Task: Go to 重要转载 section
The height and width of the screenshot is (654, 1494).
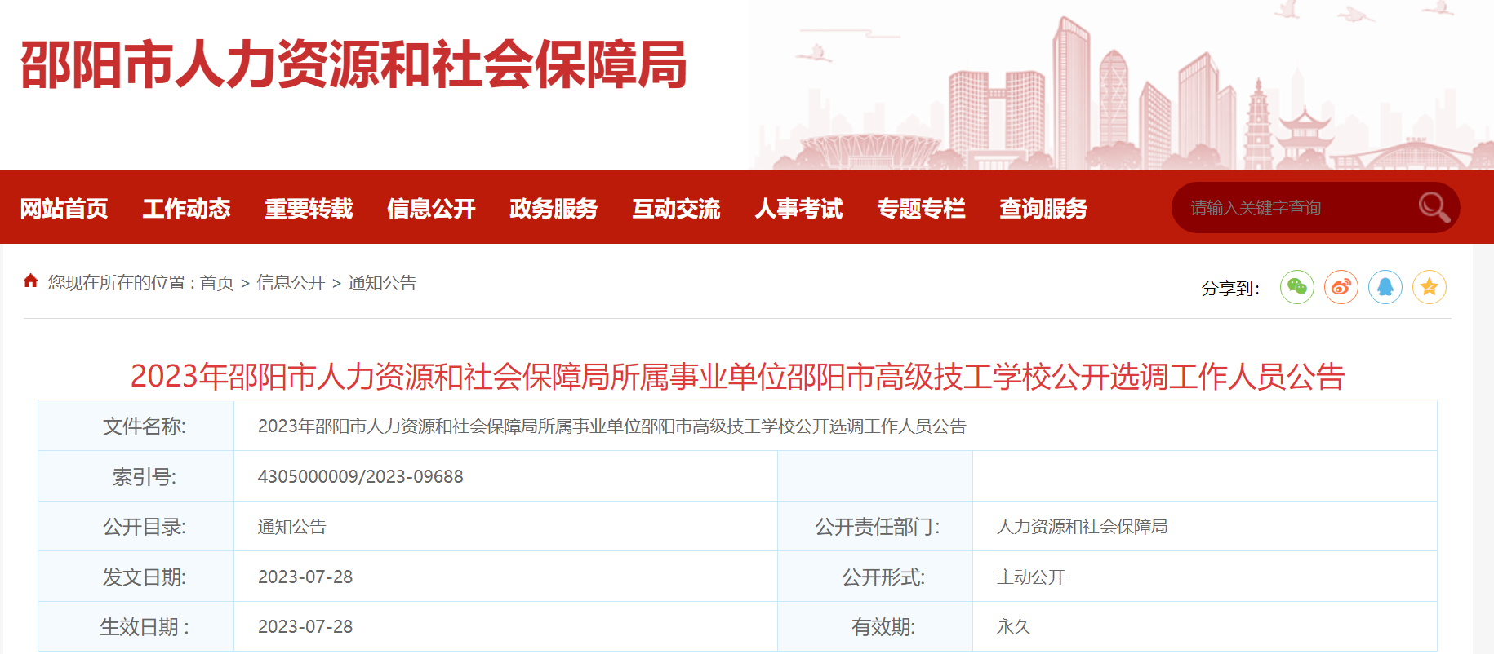Action: pyautogui.click(x=309, y=209)
